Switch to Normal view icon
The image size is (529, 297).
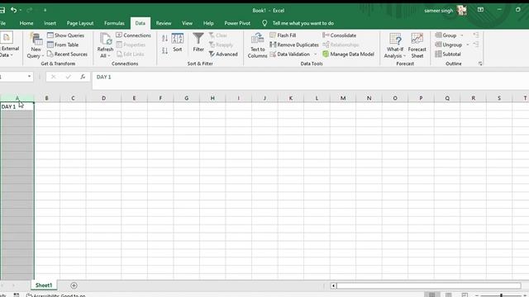point(431,295)
